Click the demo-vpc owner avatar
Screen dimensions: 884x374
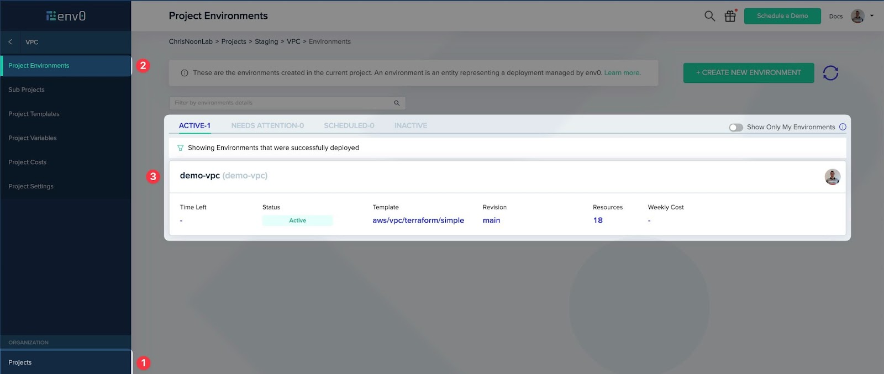832,177
